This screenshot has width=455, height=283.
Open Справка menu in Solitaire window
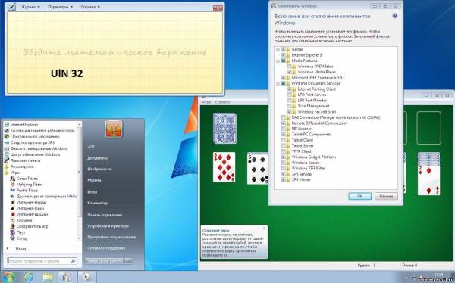click(x=222, y=102)
